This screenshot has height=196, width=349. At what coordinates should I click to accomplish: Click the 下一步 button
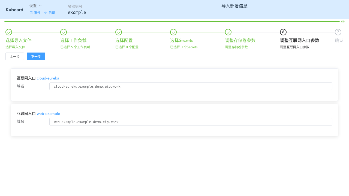pos(36,56)
